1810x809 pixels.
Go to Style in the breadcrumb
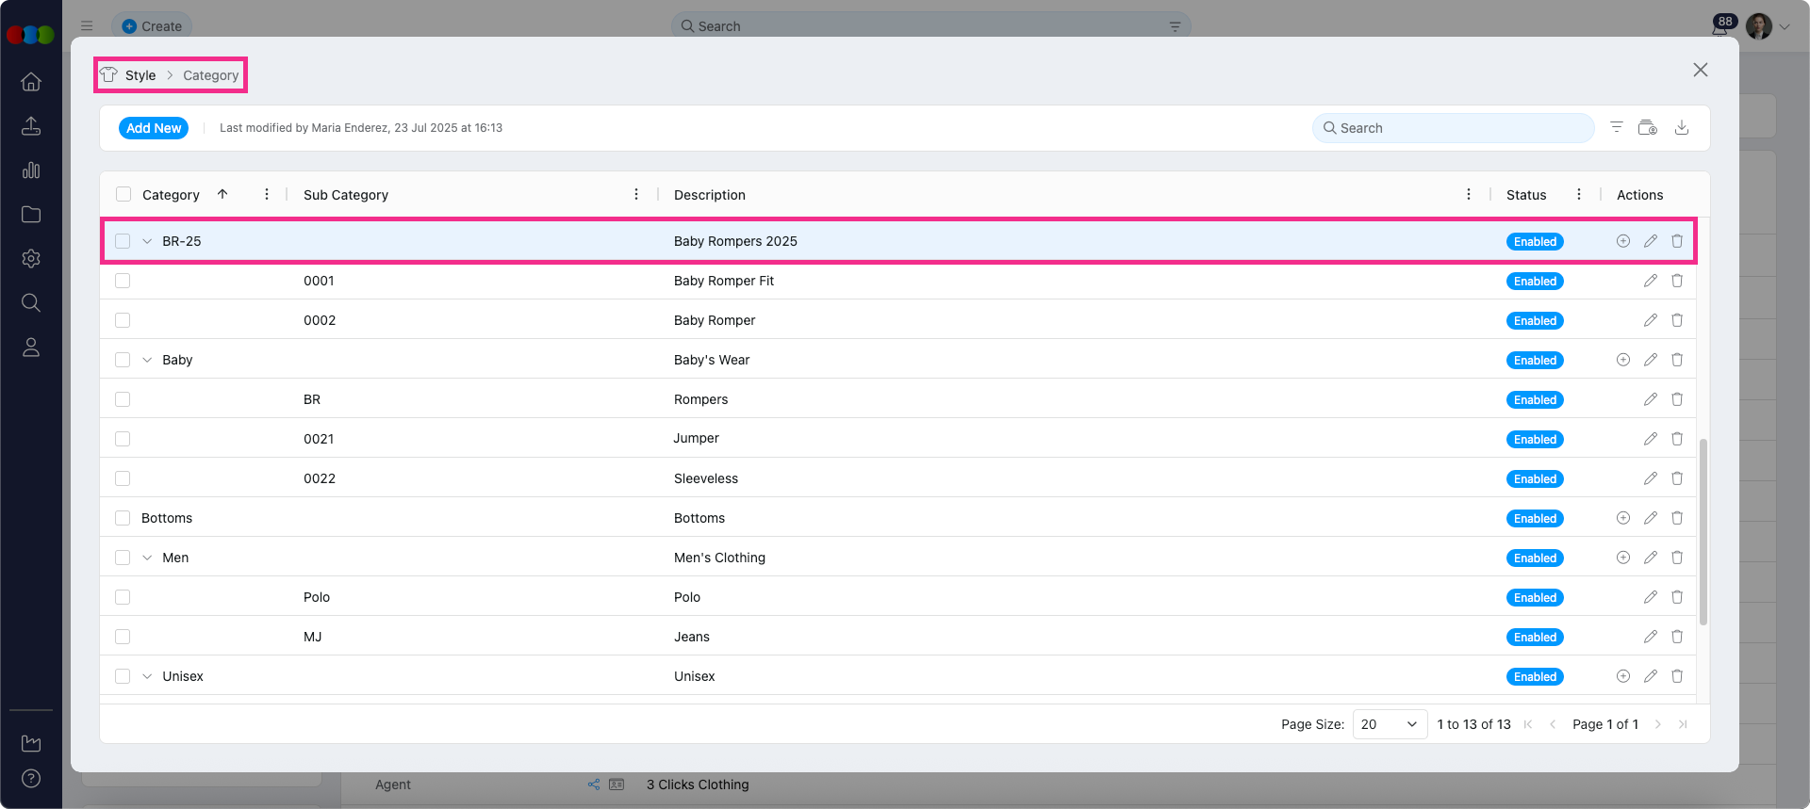pos(140,75)
